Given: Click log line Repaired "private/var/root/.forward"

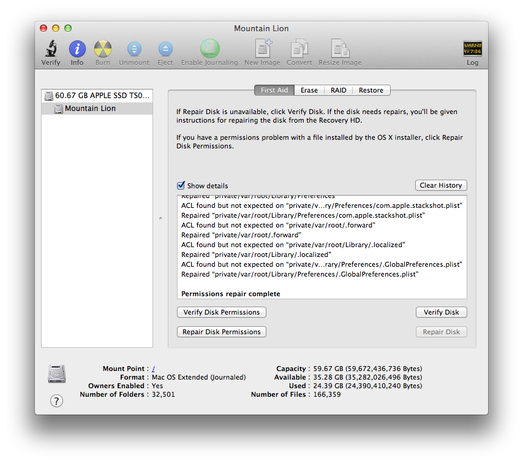Looking at the screenshot, I should pyautogui.click(x=241, y=235).
